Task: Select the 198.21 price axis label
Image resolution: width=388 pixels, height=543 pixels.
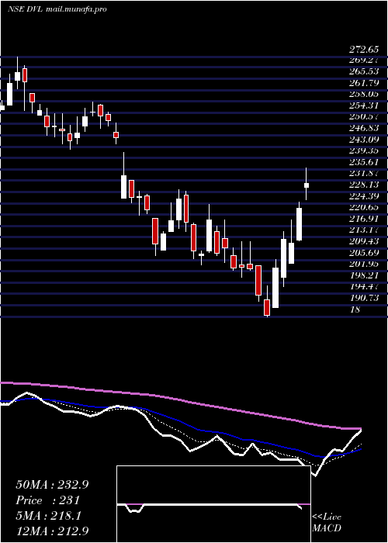Action: click(x=364, y=275)
